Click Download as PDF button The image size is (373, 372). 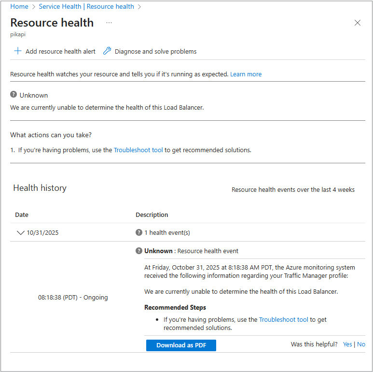(181, 345)
